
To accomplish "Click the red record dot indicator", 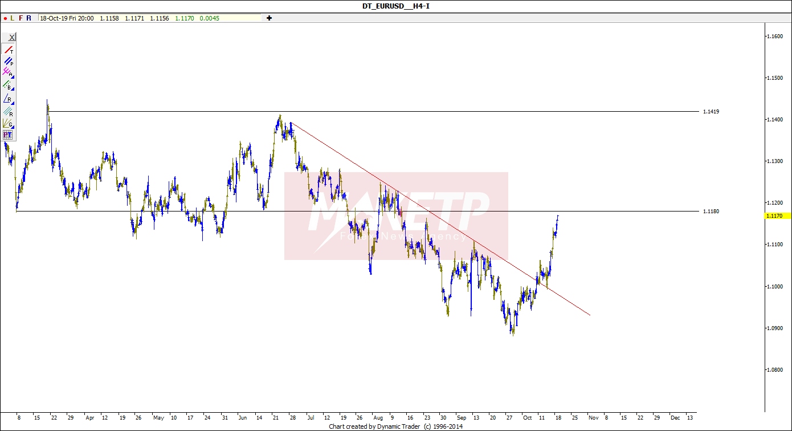I will coord(5,18).
